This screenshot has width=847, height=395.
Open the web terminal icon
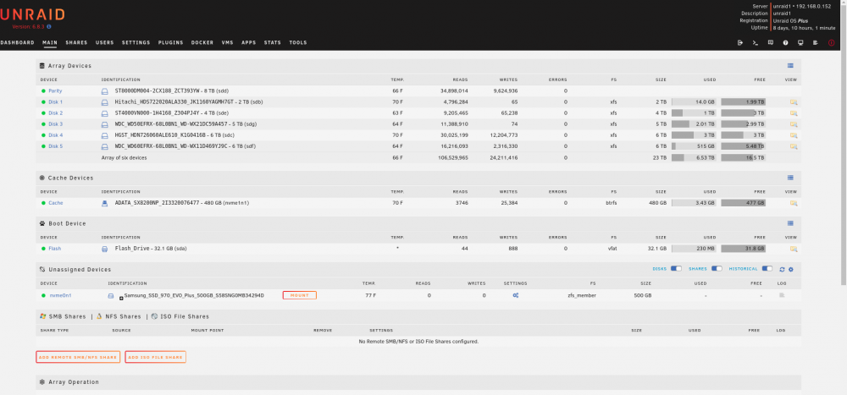point(756,42)
